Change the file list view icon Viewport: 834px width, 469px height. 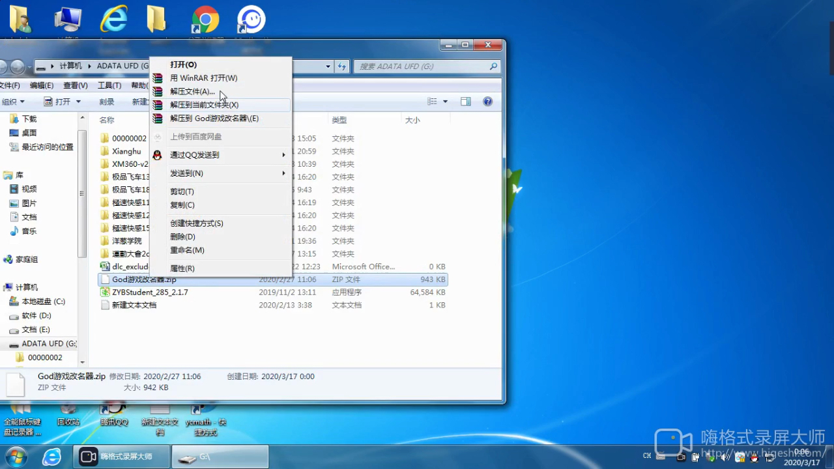pos(433,102)
